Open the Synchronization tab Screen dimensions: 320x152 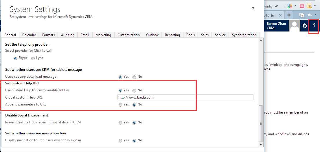coord(244,35)
